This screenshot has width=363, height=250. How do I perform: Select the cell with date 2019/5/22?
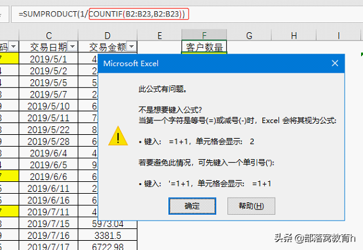point(48,130)
